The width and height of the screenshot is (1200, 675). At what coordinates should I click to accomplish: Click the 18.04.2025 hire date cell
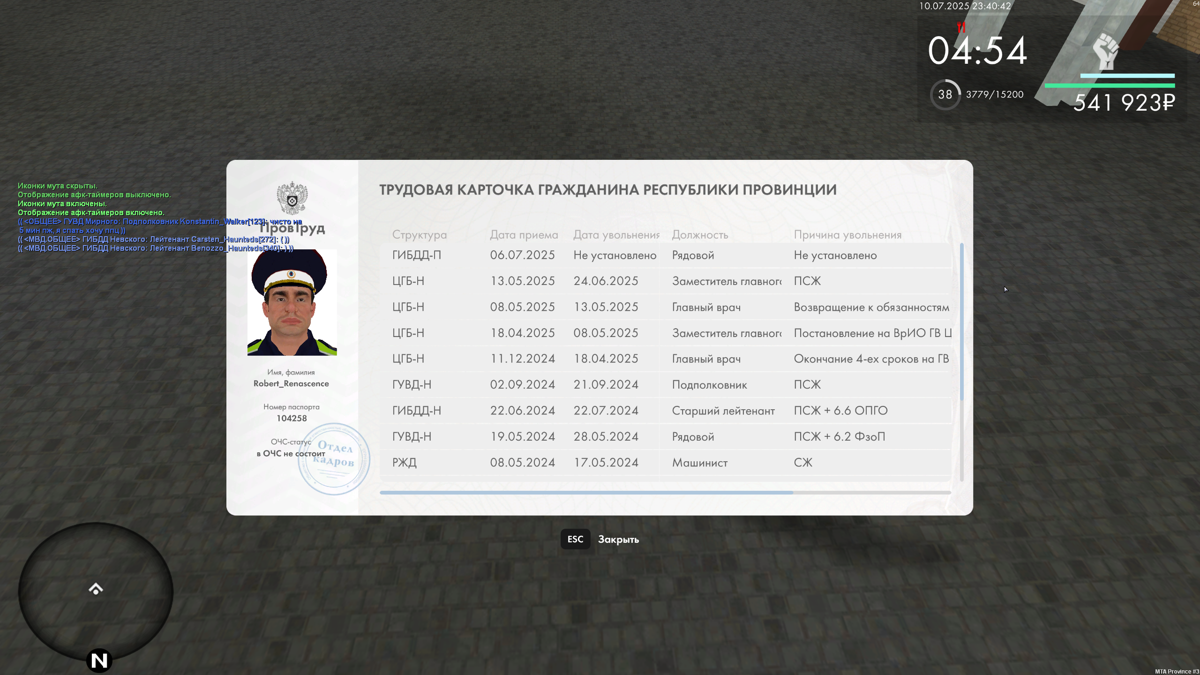(x=522, y=333)
